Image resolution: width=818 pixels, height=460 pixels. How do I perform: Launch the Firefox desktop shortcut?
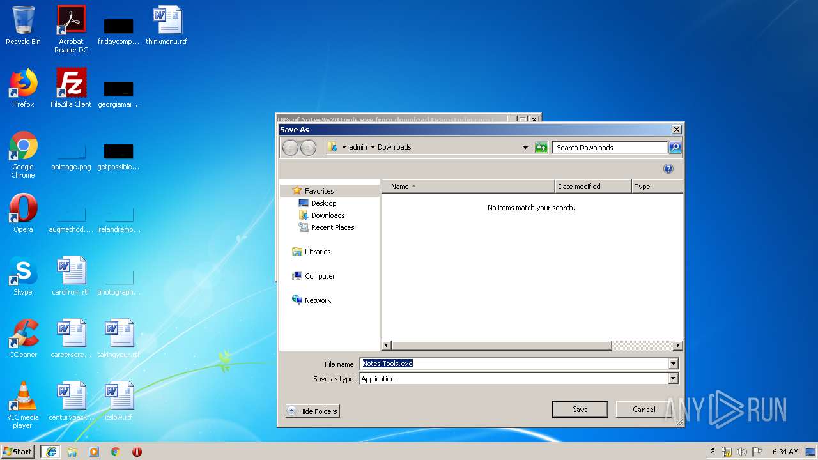pos(23,88)
